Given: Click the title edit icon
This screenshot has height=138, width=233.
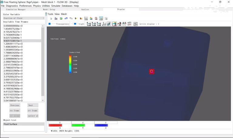Looking at the screenshot, I should (101, 18).
